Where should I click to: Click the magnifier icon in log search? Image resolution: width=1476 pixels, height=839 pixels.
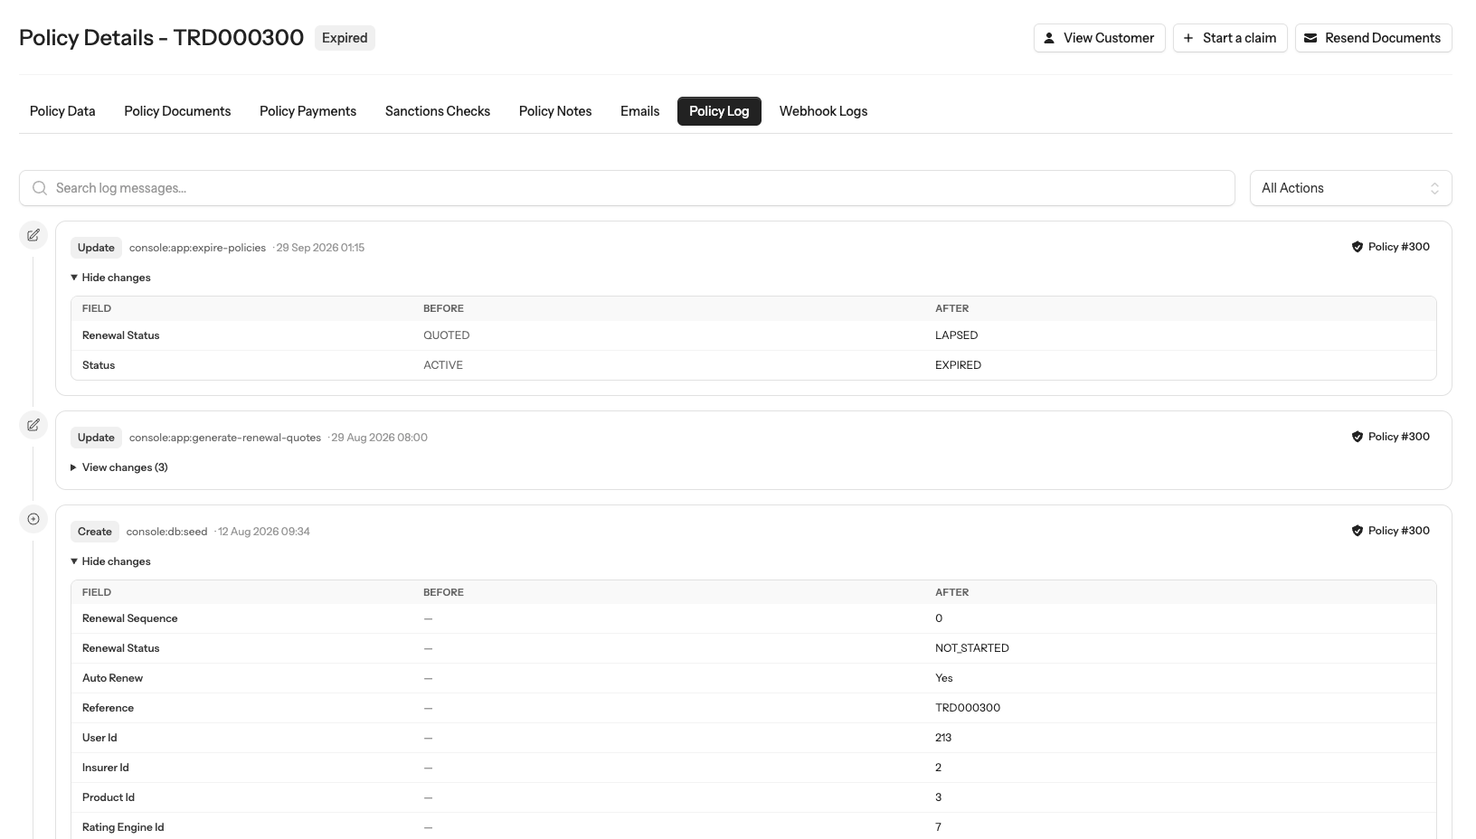(x=40, y=188)
